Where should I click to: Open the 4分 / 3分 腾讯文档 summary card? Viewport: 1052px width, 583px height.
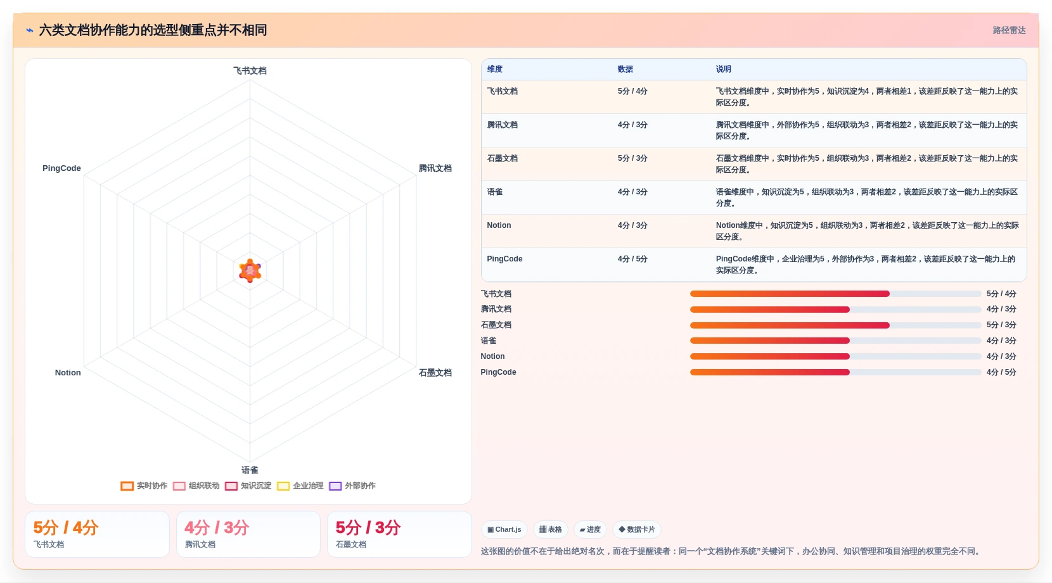pos(248,534)
